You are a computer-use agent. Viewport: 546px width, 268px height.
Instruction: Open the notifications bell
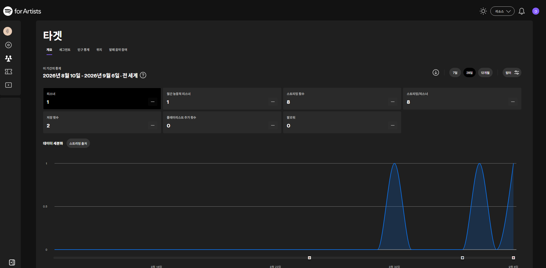[x=522, y=11]
